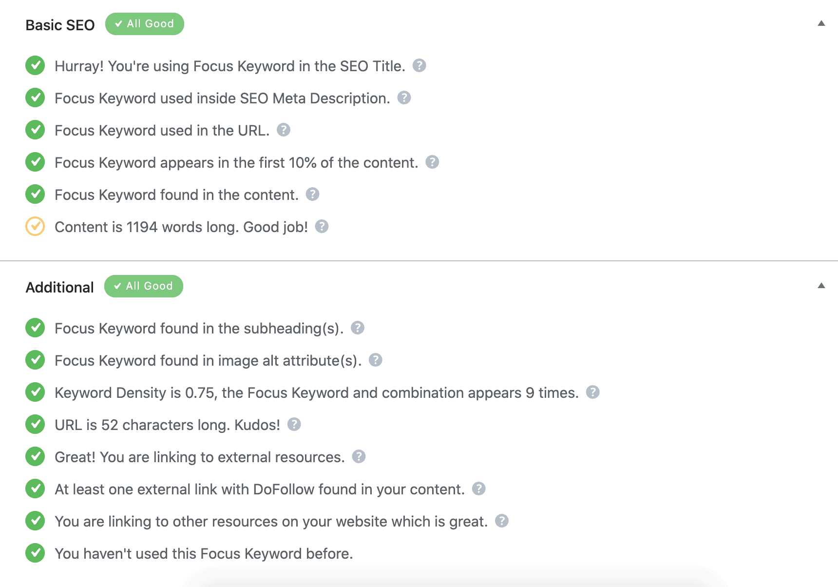Click green checkmark on URL length check
Screen dimensions: 838x587
tap(35, 425)
